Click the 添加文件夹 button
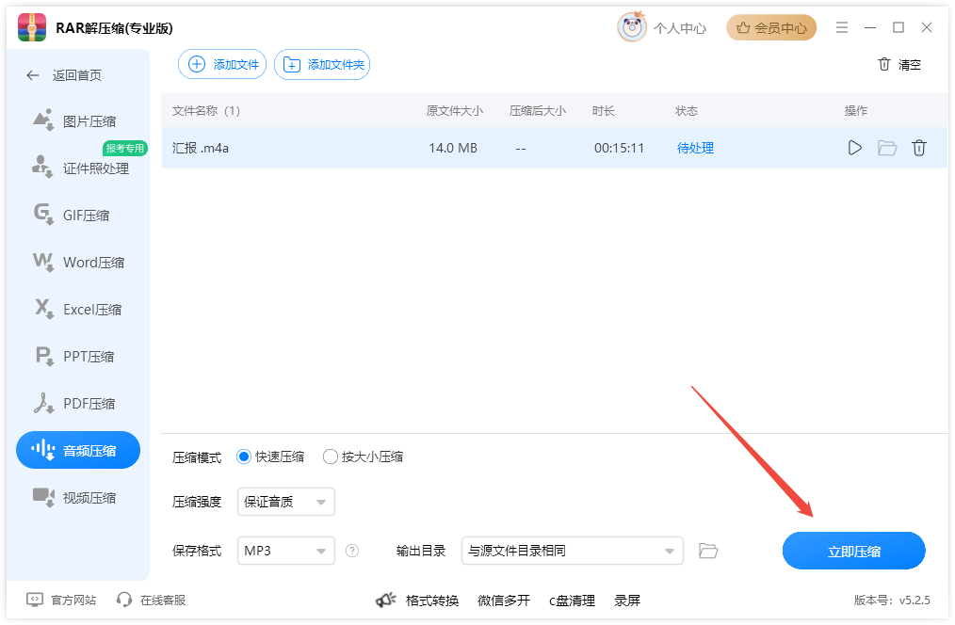955x625 pixels. 321,65
